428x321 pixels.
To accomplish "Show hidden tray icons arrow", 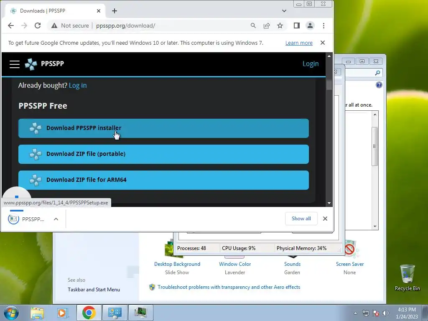I will pos(355,313).
